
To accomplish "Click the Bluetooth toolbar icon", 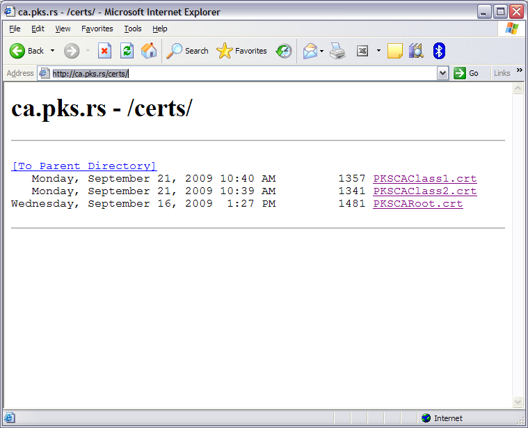I will coord(439,51).
